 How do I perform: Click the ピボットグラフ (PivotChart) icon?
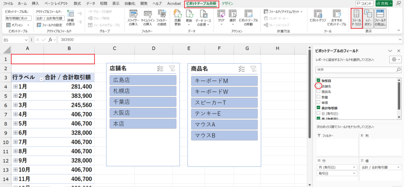pos(318,16)
